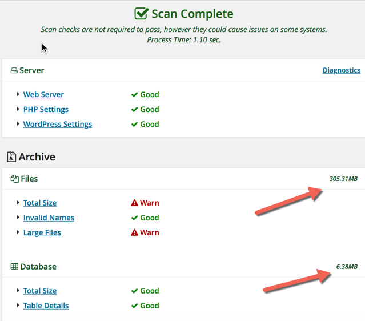Expand the Web Server details arrow
The width and height of the screenshot is (365, 321).
coord(18,94)
